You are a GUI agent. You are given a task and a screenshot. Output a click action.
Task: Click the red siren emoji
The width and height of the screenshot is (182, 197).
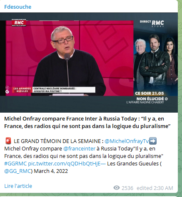pyautogui.click(x=8, y=141)
